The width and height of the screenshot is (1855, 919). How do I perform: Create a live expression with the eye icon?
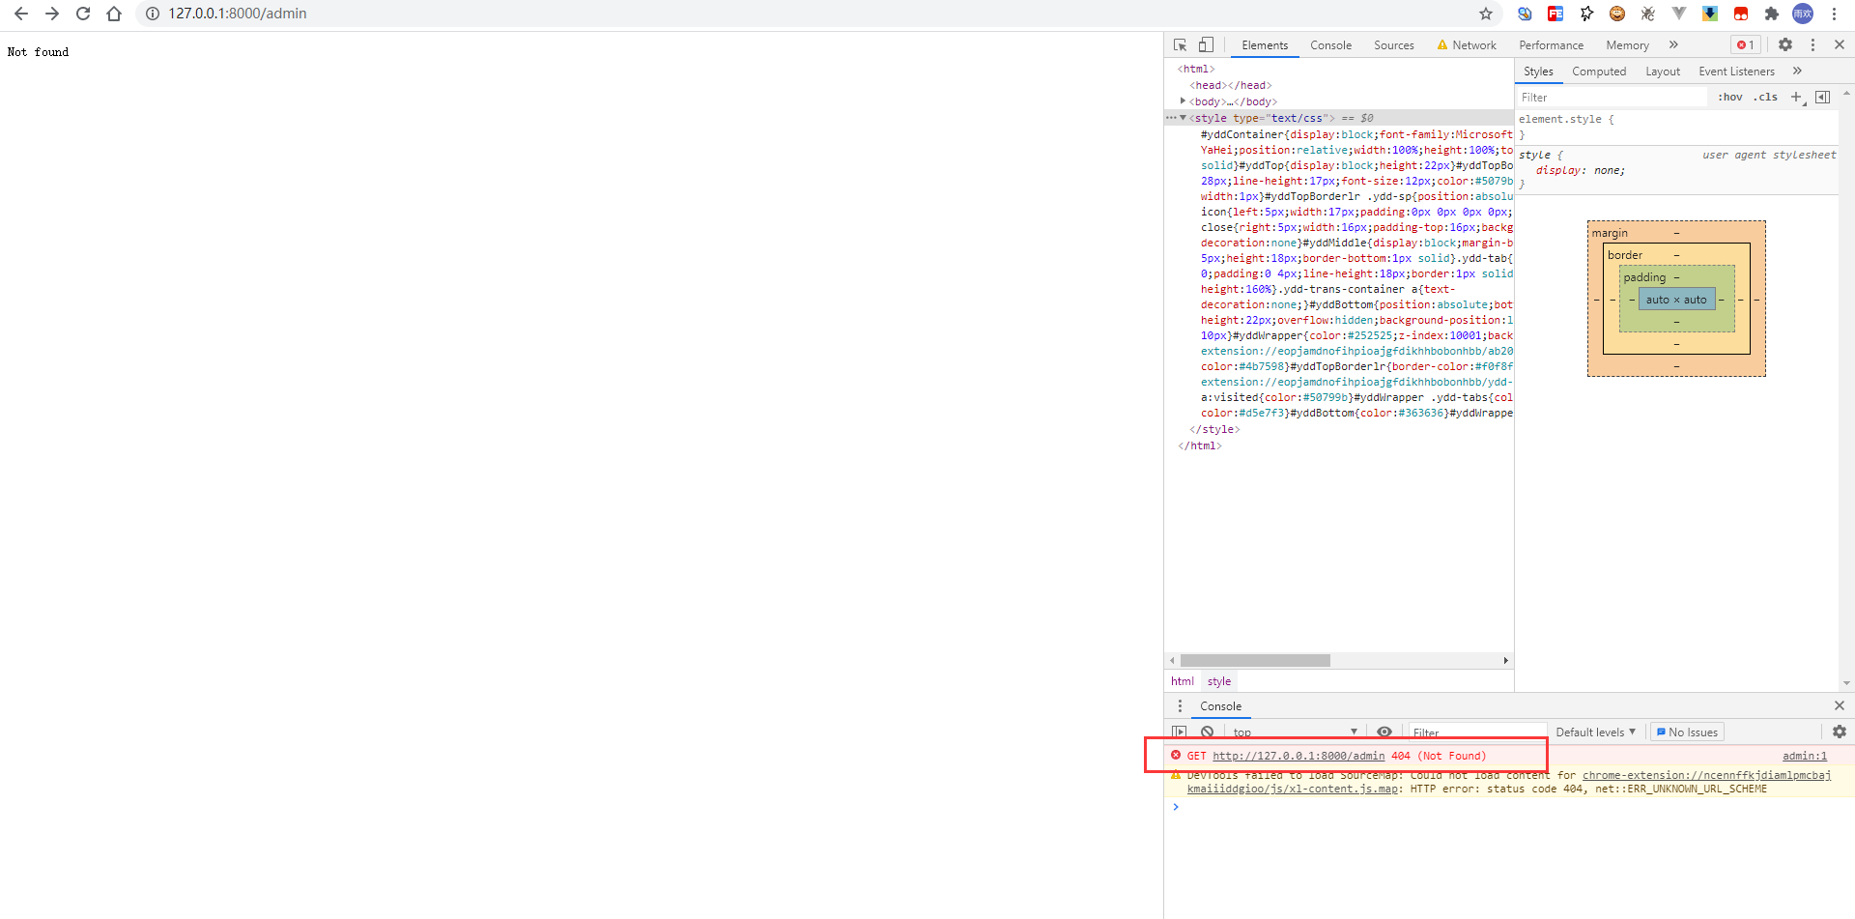(1385, 732)
